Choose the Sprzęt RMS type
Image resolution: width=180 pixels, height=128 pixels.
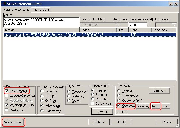69,101
